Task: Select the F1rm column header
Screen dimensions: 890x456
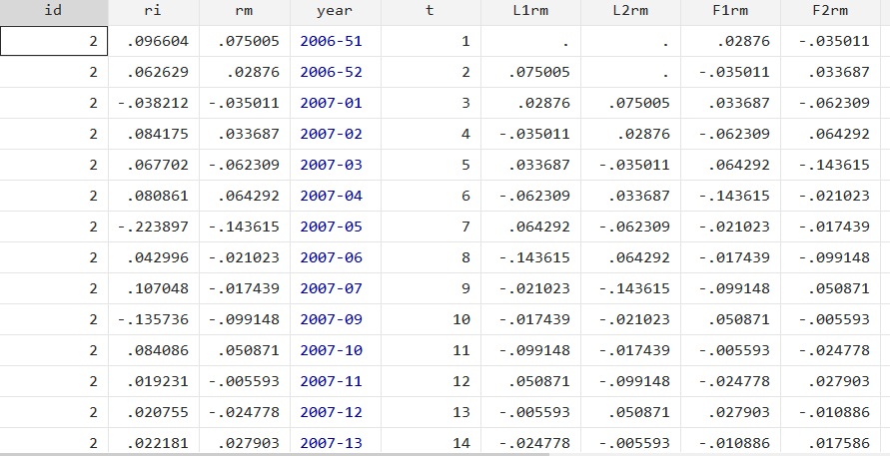Action: coord(730,11)
